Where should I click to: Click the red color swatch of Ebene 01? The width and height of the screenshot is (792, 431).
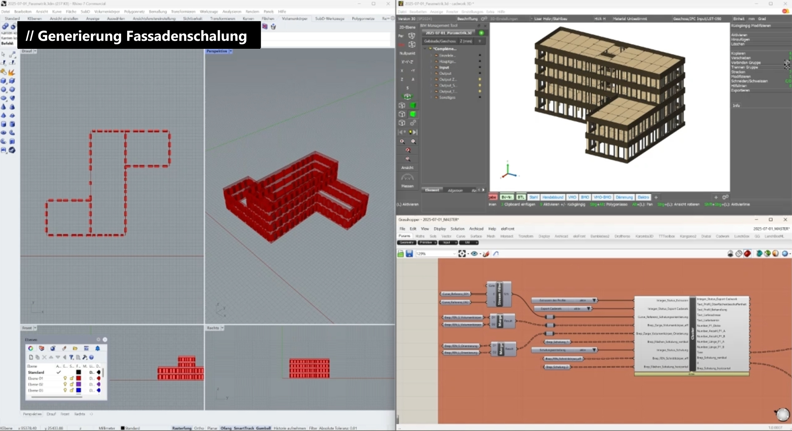coord(78,378)
